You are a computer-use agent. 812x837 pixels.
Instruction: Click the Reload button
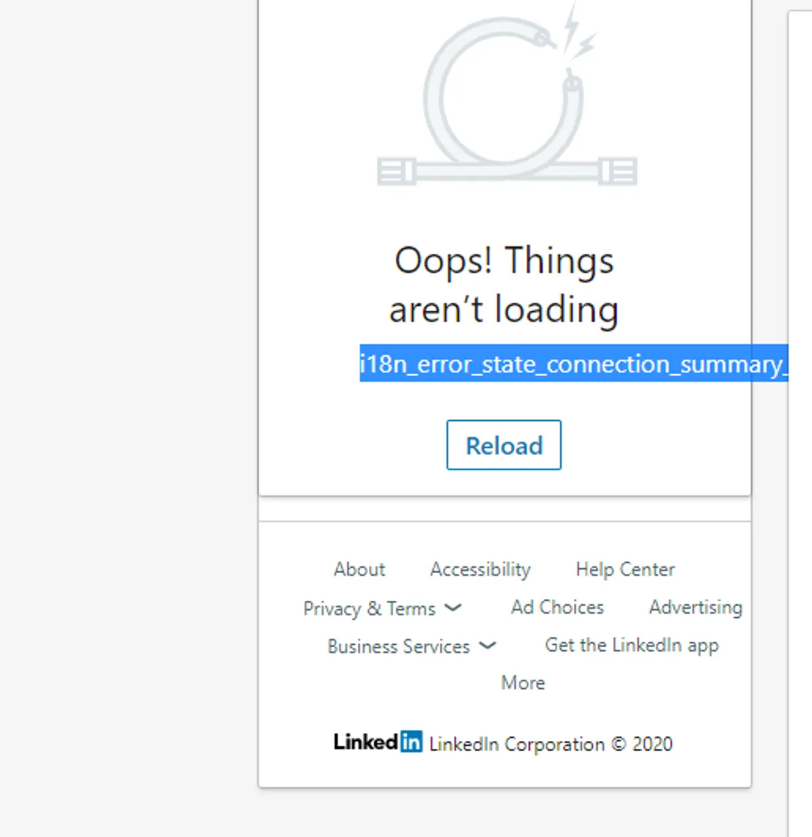click(503, 445)
